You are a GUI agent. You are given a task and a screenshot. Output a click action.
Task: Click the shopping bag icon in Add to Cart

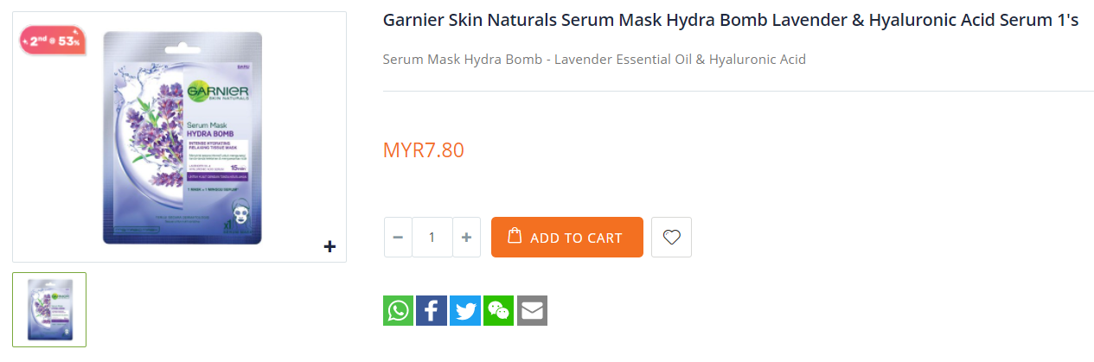click(x=515, y=236)
